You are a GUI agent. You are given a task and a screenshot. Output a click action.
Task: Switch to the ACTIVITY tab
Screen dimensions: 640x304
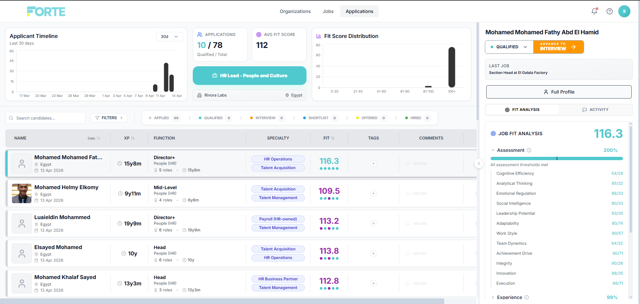coord(596,110)
